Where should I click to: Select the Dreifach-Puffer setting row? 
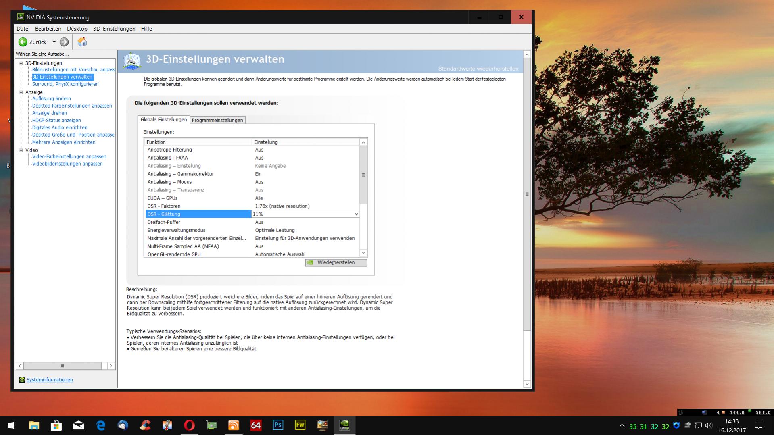pos(252,223)
